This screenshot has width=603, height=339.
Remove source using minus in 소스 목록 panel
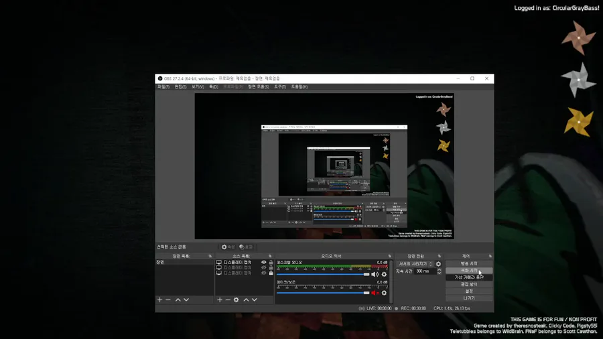pyautogui.click(x=228, y=299)
